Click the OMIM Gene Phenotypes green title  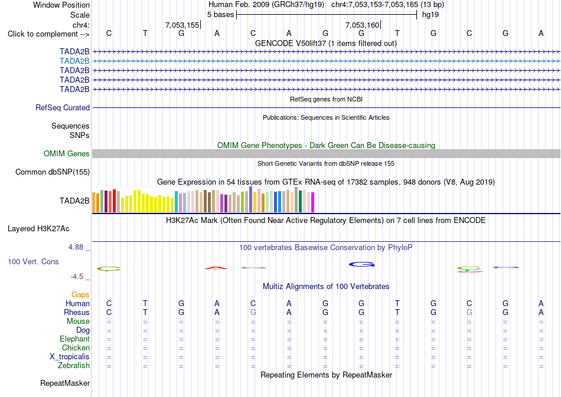pos(327,146)
